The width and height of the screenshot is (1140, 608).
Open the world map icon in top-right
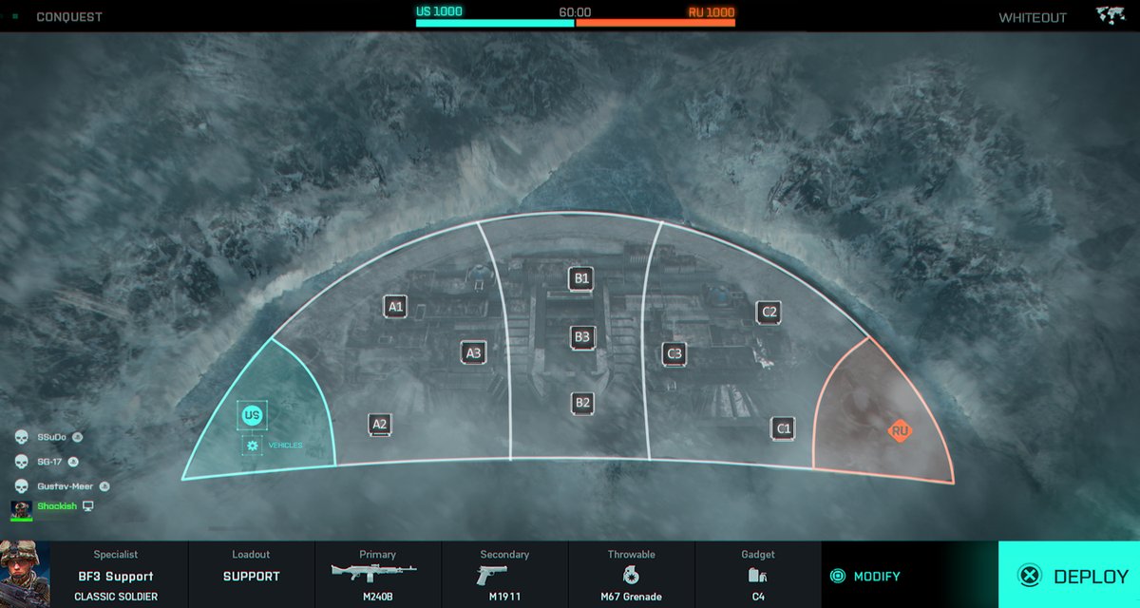pos(1110,16)
